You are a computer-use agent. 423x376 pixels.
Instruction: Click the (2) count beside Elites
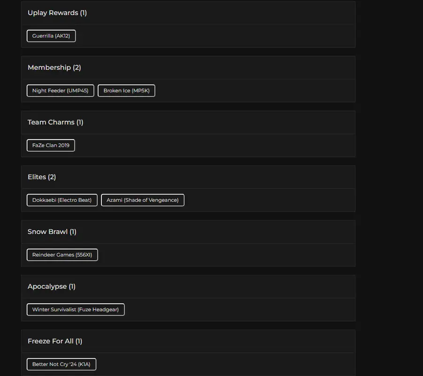[52, 177]
